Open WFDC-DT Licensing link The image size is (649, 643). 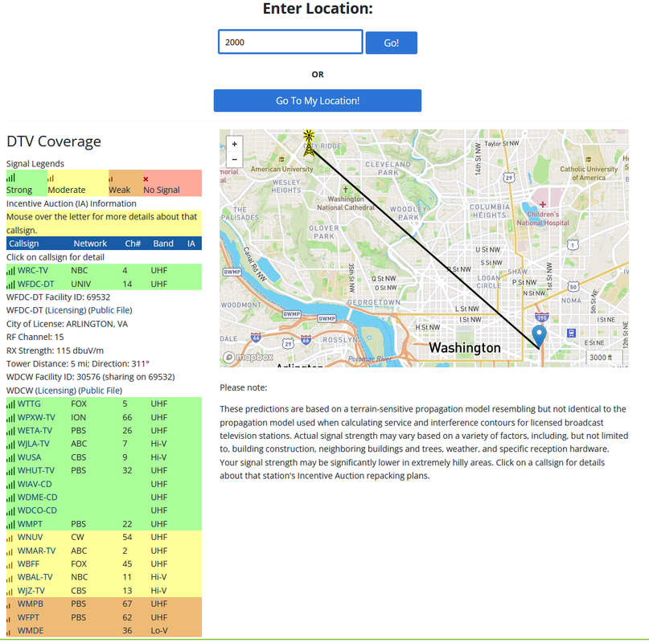pos(67,310)
